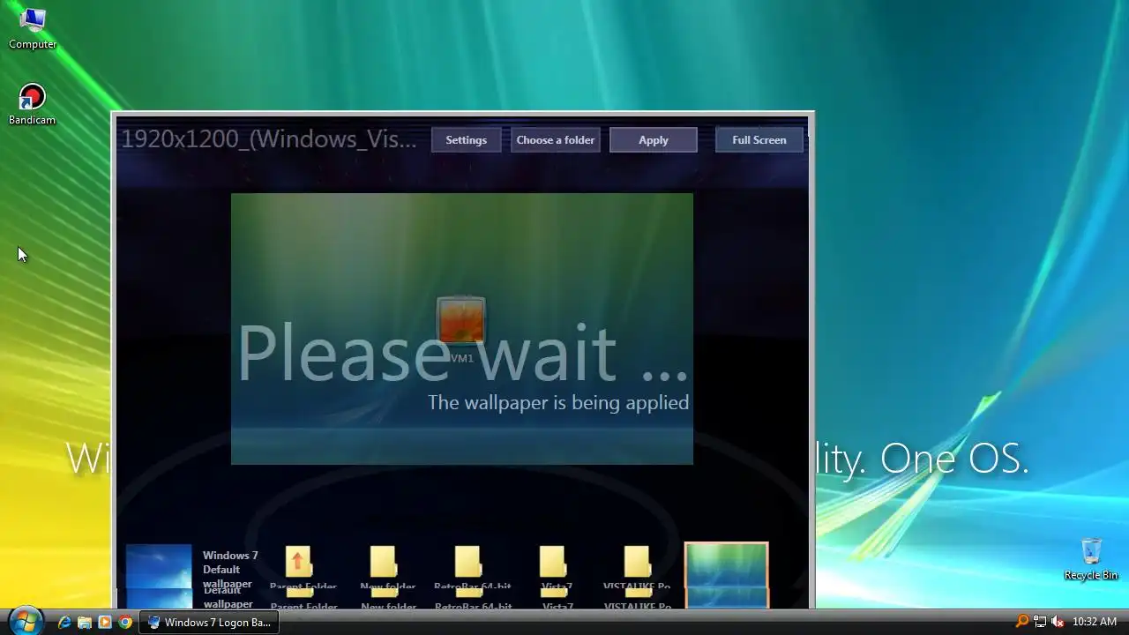Click the 1920x1200_(Windows_Vis... title text
Image resolution: width=1129 pixels, height=635 pixels.
pyautogui.click(x=269, y=139)
